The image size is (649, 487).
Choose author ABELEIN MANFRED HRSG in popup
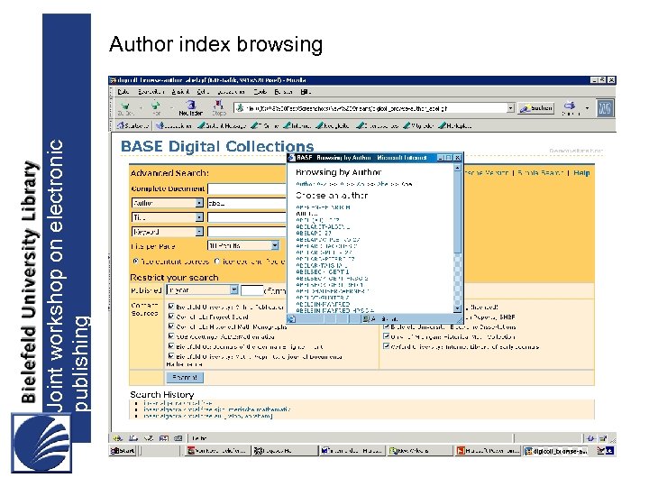click(335, 310)
